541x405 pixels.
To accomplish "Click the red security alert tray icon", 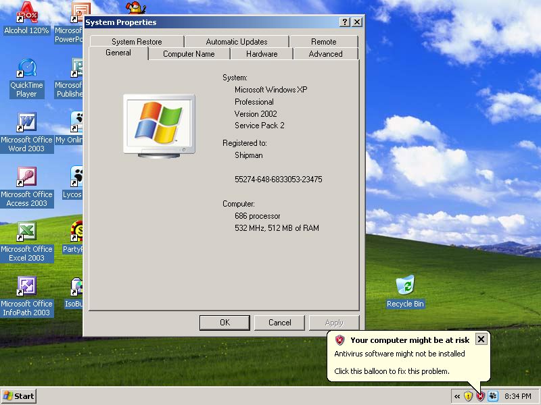I will [x=480, y=396].
